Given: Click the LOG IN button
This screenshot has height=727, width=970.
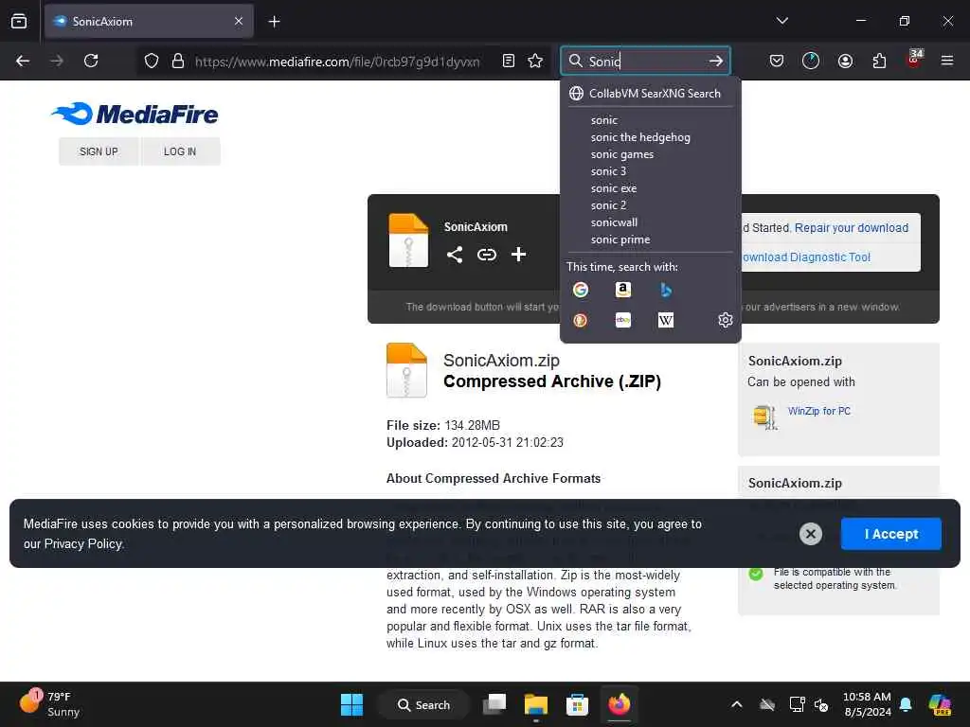Looking at the screenshot, I should click(180, 151).
